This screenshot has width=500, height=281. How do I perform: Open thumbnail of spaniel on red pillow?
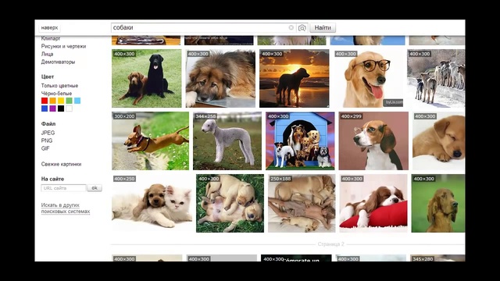[x=373, y=203]
